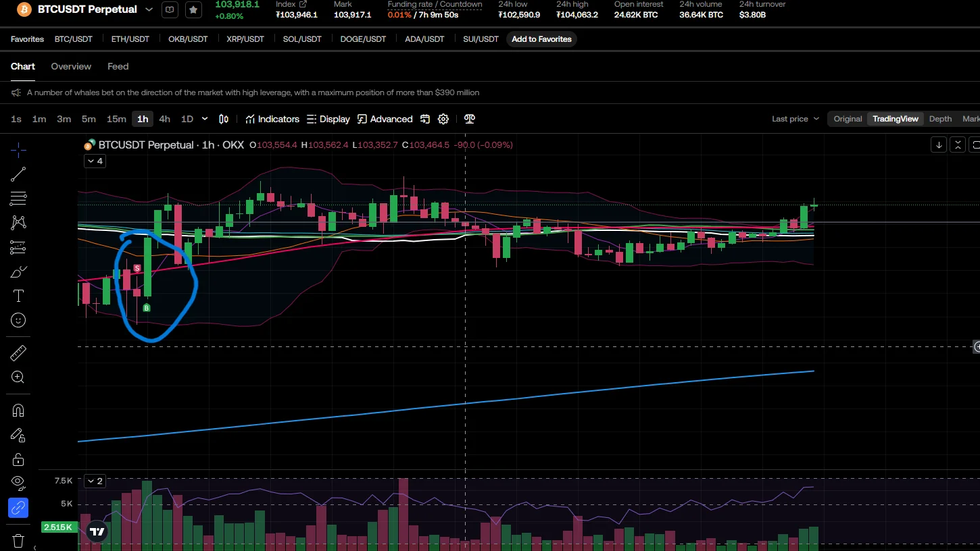Delete drawings with the trash icon
The image size is (980, 551).
[x=18, y=541]
